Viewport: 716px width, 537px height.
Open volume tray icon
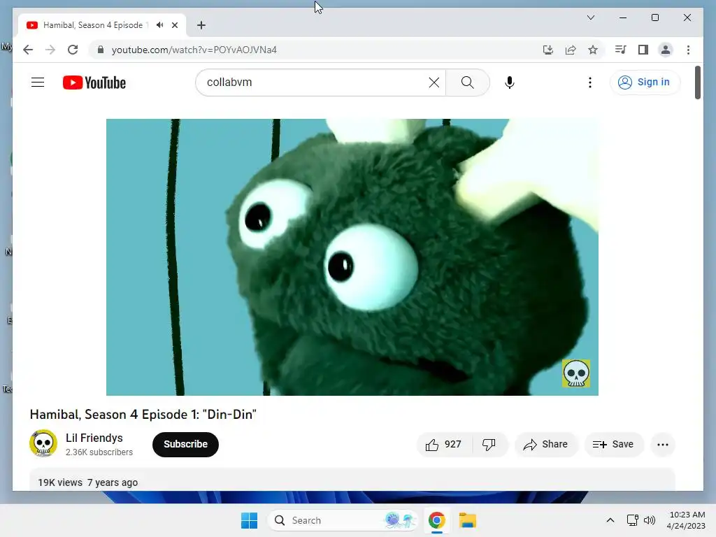click(x=650, y=520)
